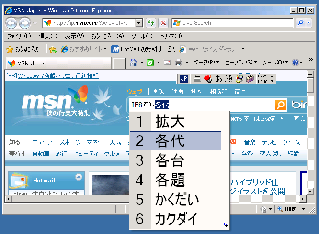Open the Windows 7搭載パソコン最新情報 link
The height and width of the screenshot is (234, 319).
click(x=58, y=76)
